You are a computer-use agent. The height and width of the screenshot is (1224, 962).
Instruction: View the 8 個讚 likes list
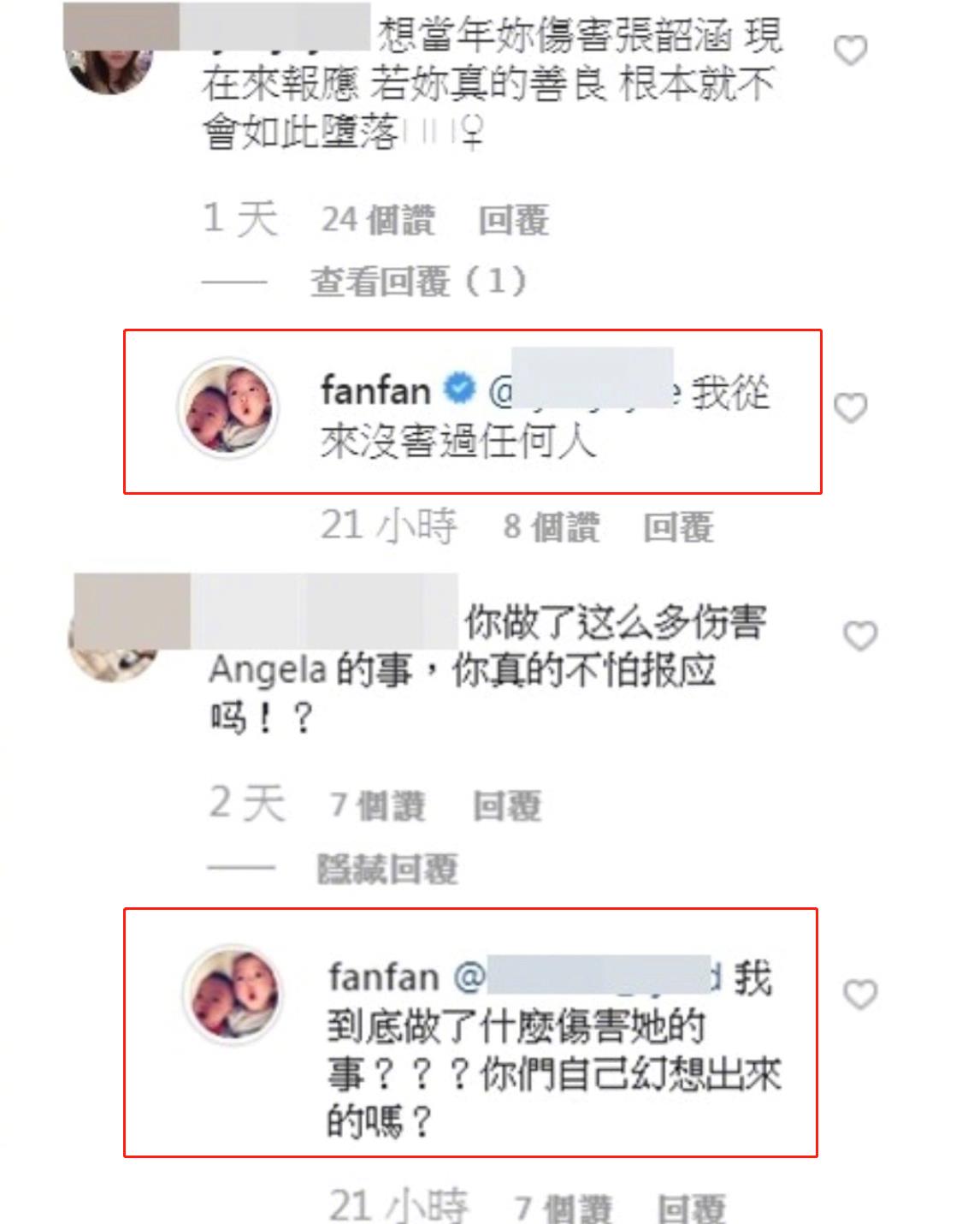point(551,526)
